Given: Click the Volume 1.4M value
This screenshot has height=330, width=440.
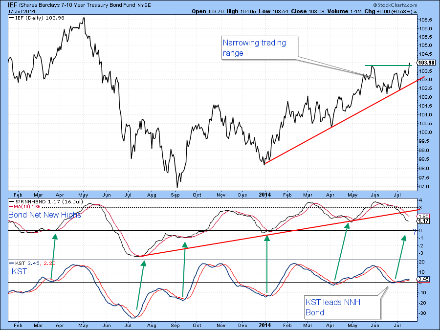Looking at the screenshot, I should pyautogui.click(x=344, y=12).
